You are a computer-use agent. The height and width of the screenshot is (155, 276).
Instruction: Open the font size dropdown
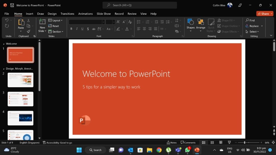coord(114,22)
